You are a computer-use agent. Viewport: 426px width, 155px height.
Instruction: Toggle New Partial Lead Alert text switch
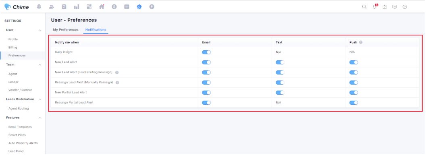click(x=280, y=93)
